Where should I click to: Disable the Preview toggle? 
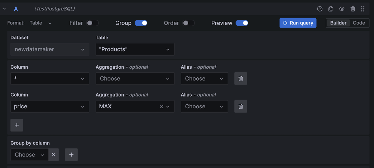pos(242,23)
